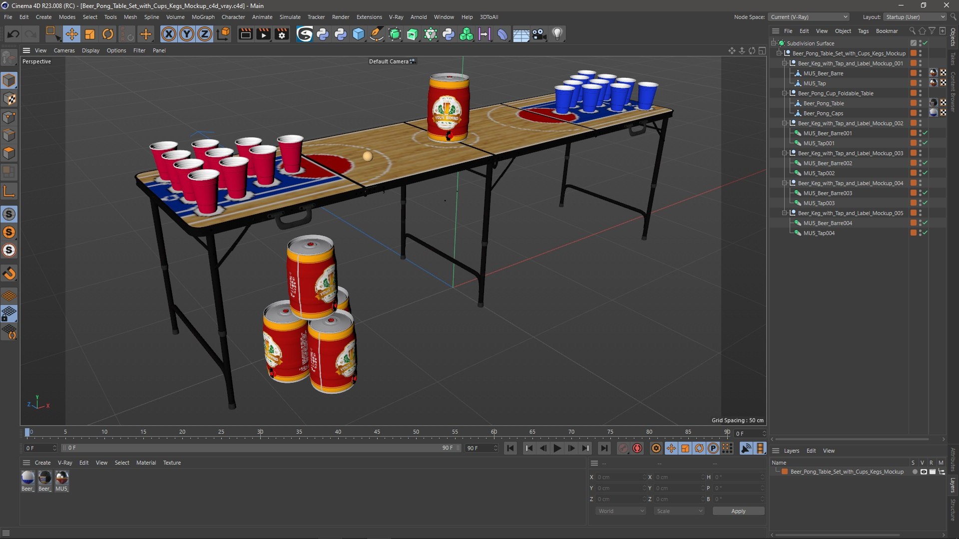Open the viewport Cameras menu

64,50
